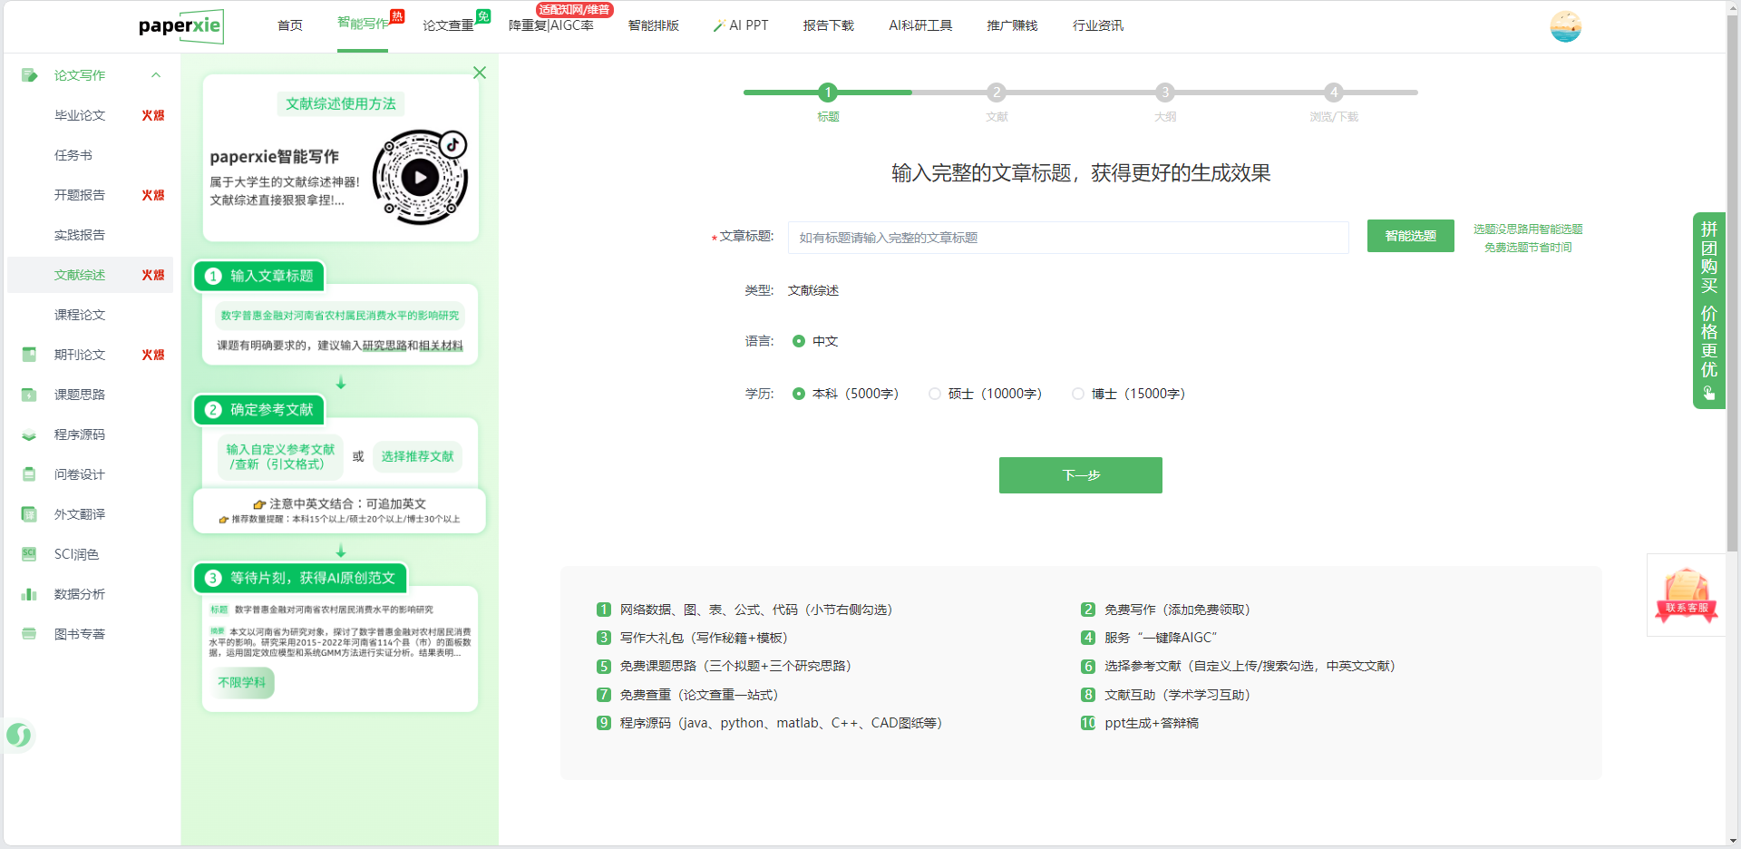This screenshot has height=849, width=1741.
Task: Click the 期刊论文 sidebar icon
Action: point(29,355)
